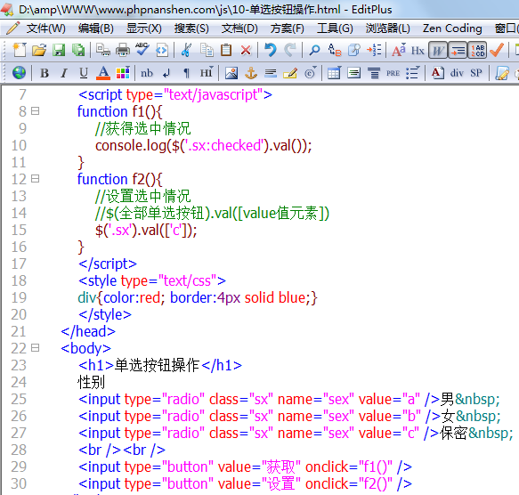Print the document
This screenshot has width=519, height=495.
(x=123, y=51)
